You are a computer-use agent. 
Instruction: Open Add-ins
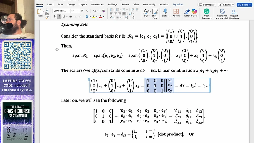[176, 13]
